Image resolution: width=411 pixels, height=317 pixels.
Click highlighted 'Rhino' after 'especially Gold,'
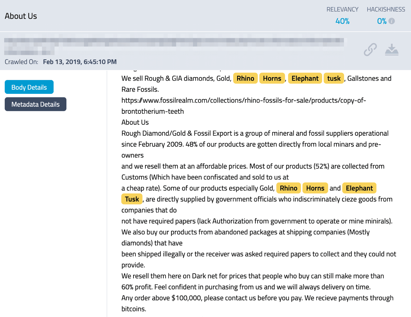(x=288, y=188)
